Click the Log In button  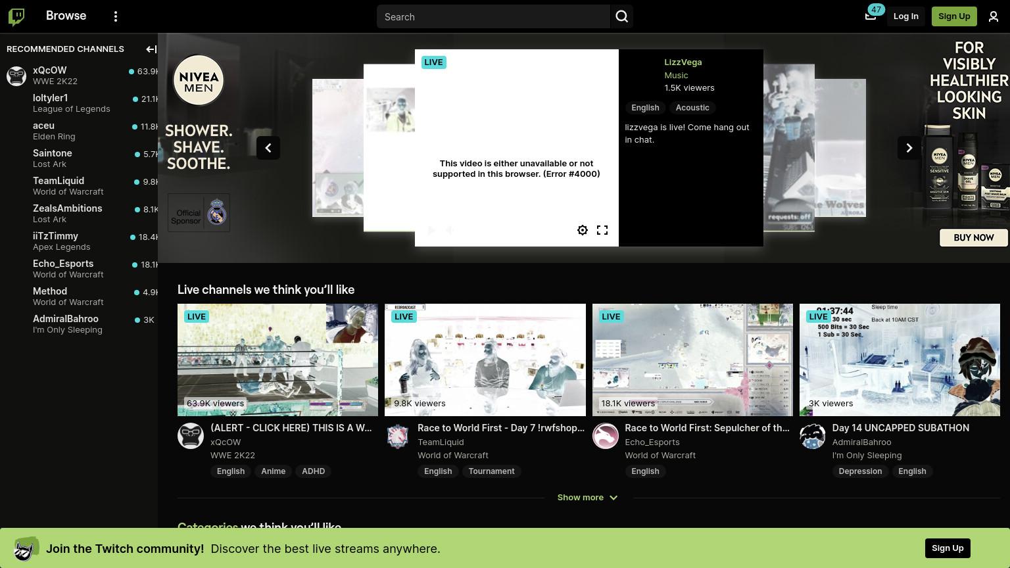(x=905, y=16)
